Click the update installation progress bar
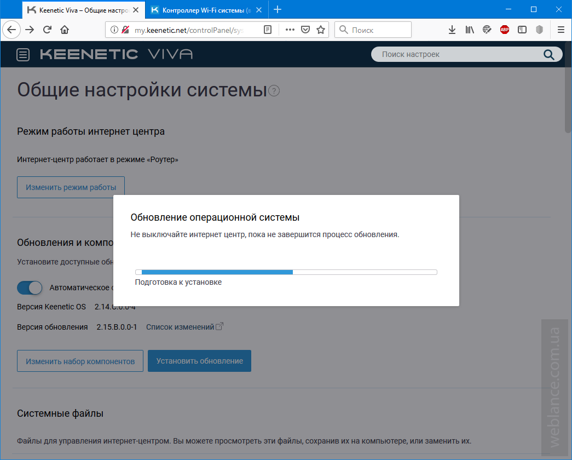Screen dimensions: 572x460 (x=286, y=272)
